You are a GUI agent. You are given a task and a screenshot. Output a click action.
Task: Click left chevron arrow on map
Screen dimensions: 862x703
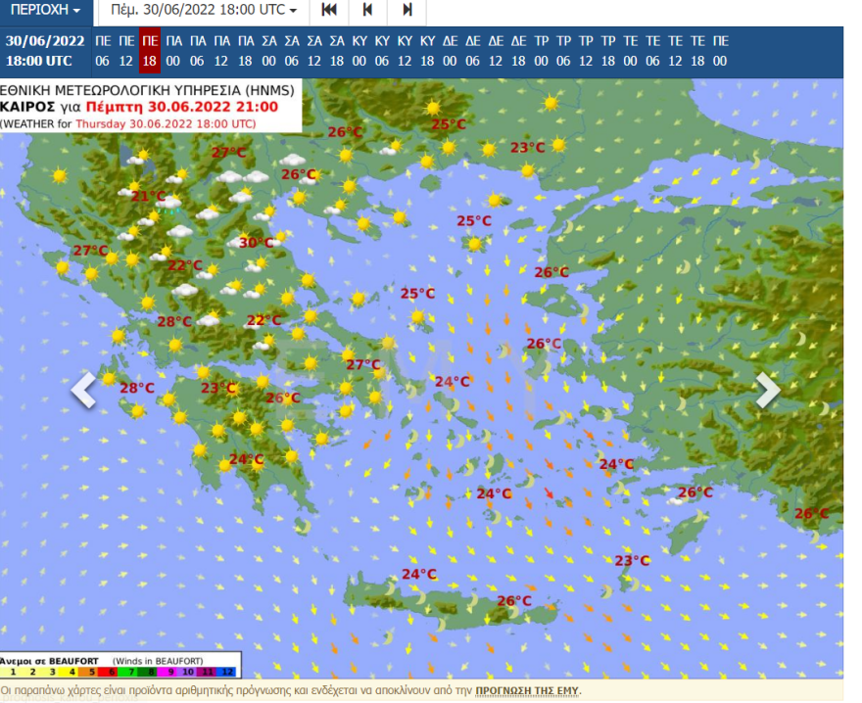coord(83,390)
